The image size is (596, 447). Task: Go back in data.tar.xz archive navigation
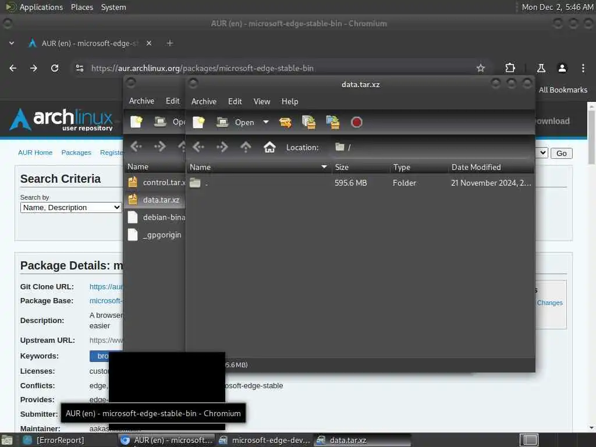pos(198,147)
